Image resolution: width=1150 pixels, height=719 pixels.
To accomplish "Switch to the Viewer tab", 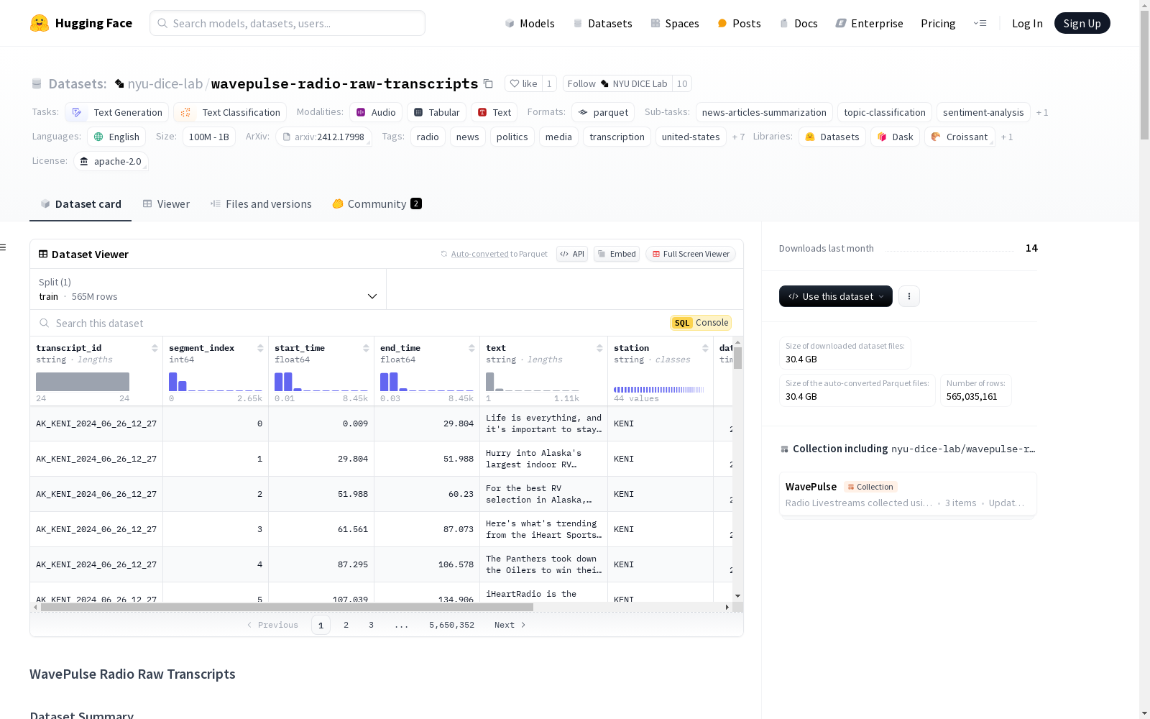I will [x=166, y=204].
